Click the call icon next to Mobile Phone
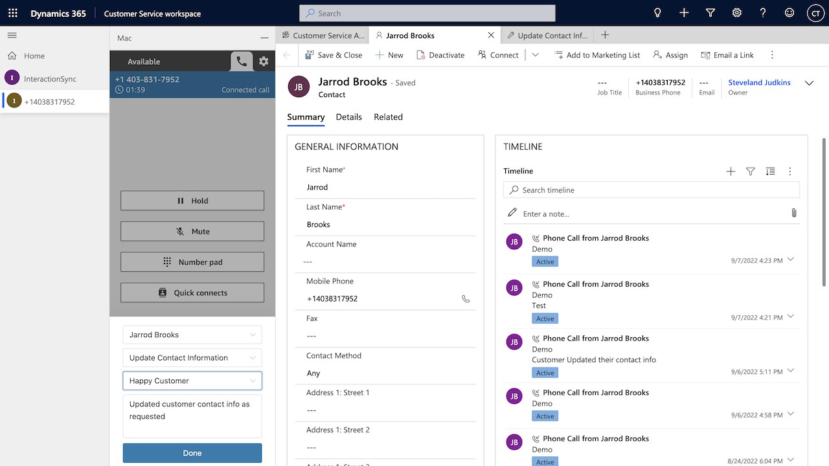The height and width of the screenshot is (466, 829). (x=466, y=299)
